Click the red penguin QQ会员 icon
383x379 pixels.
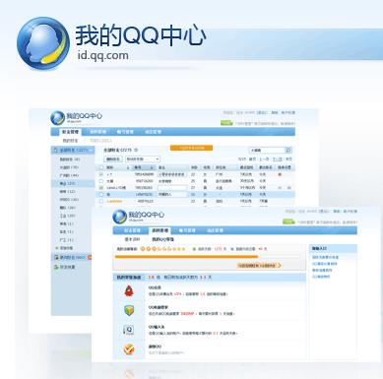coord(129,290)
